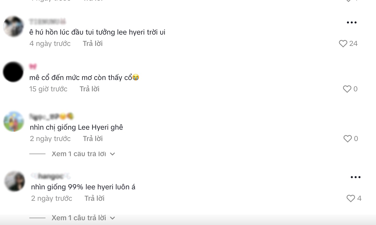Click "Trả lời" under hangoc's comment
Viewport: 376px width, 225px height.
94,198
